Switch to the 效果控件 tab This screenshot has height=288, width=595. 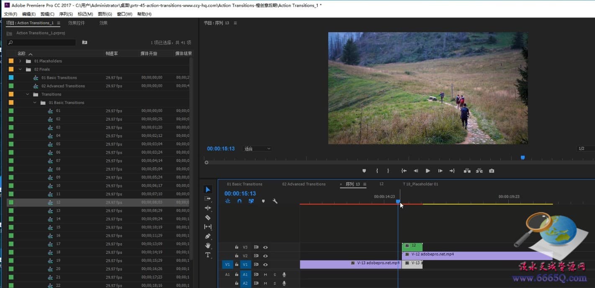pyautogui.click(x=76, y=23)
